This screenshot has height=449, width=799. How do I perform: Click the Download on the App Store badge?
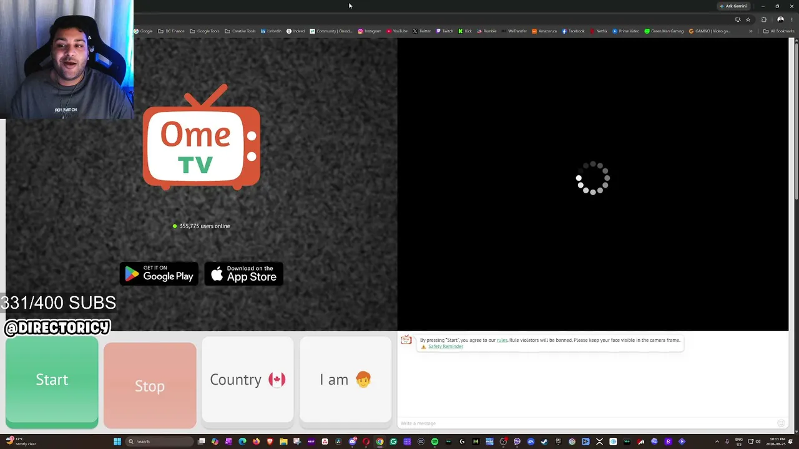pyautogui.click(x=244, y=274)
